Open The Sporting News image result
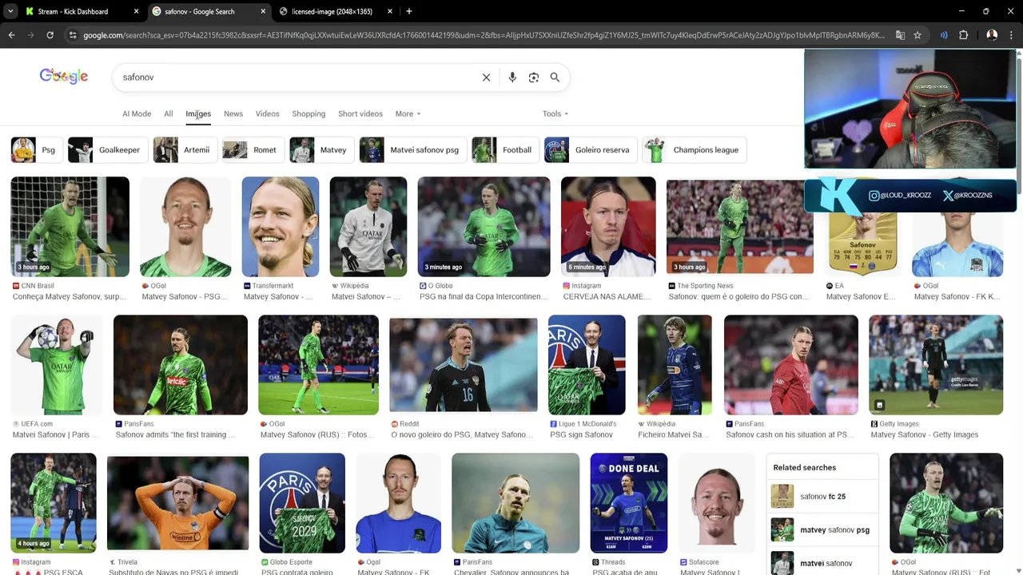1023x575 pixels. pos(740,227)
